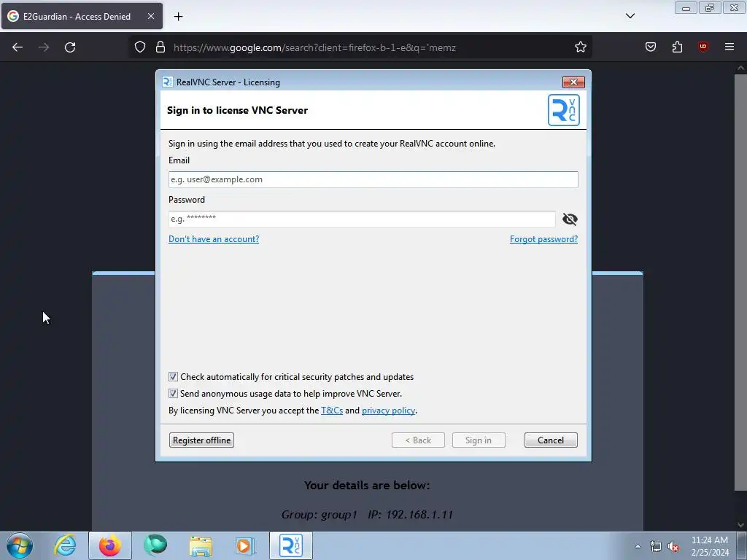Click the Firefox back arrow
Image resolution: width=747 pixels, height=560 pixels.
[18, 47]
